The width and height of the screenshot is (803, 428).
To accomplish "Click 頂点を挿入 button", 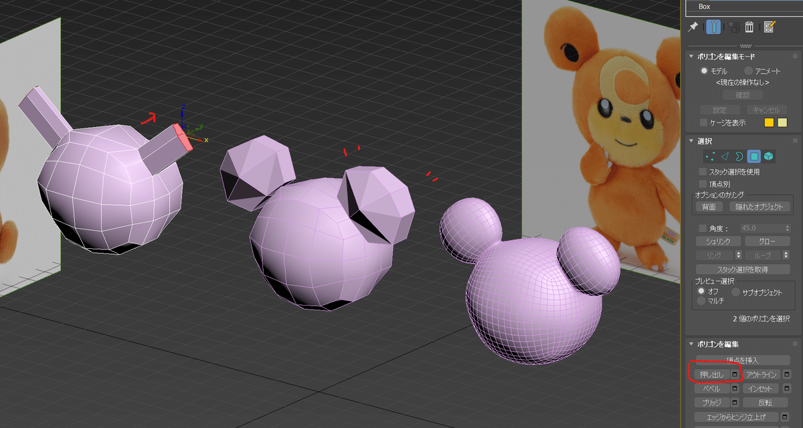I will click(x=743, y=360).
